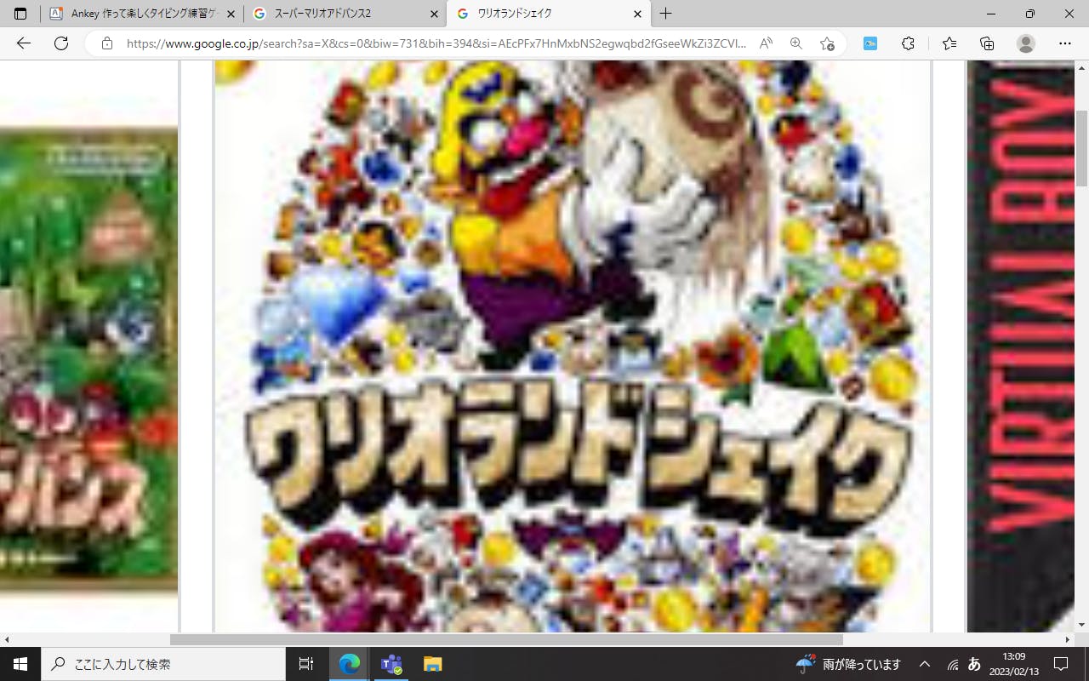Open the Extensions puzzle-piece icon

(908, 43)
